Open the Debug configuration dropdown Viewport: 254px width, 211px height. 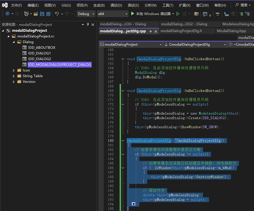pos(86,14)
